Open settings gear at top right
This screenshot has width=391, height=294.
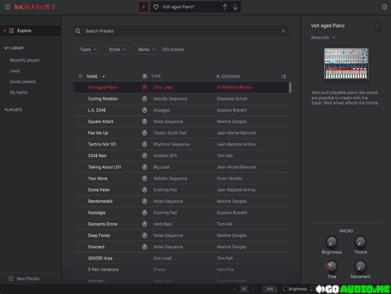[385, 7]
